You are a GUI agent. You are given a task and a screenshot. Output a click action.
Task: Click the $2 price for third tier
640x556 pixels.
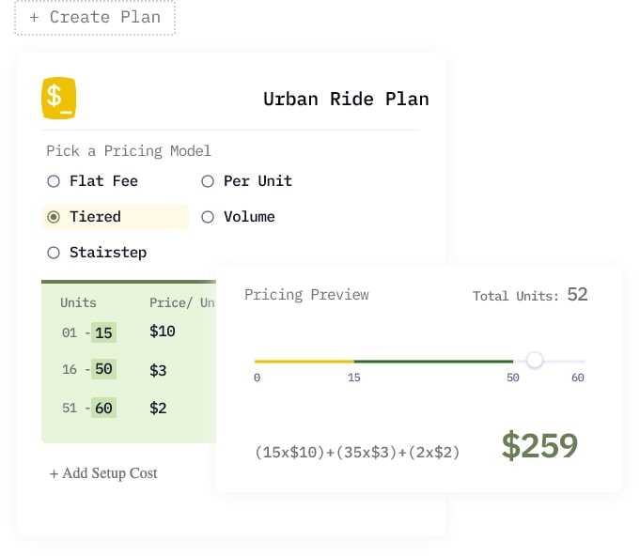(x=158, y=408)
